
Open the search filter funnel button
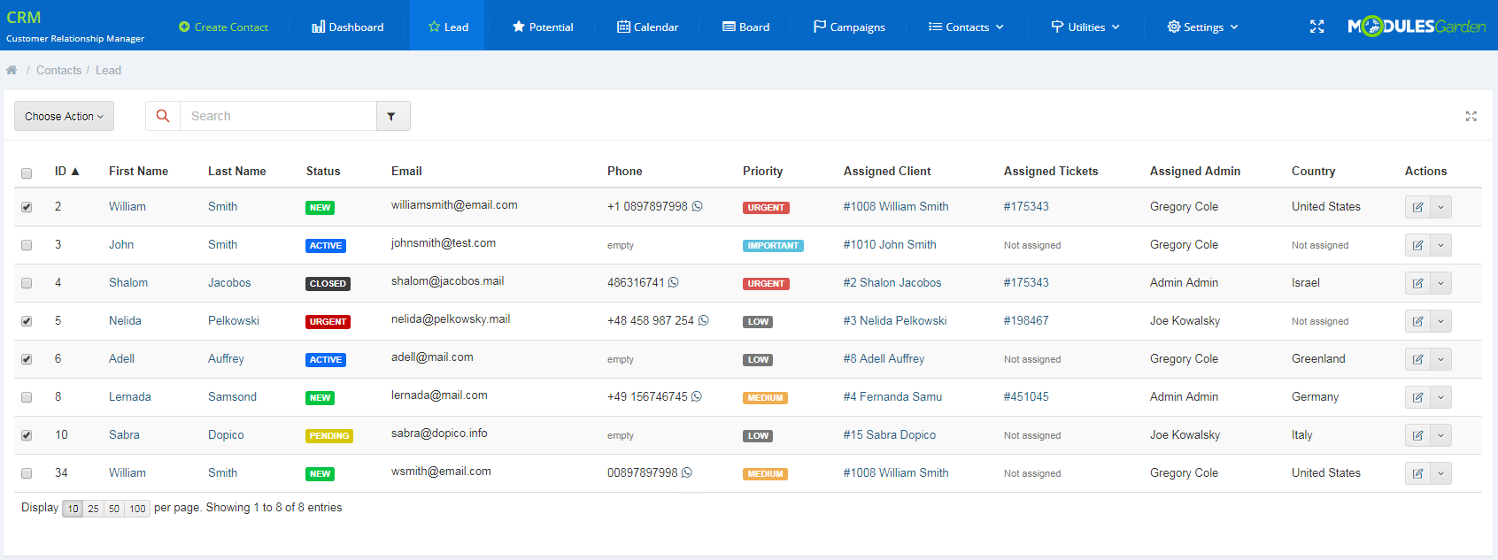point(392,116)
